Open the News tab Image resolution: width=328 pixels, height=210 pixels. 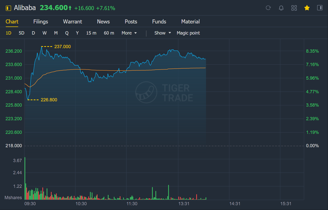coord(103,22)
